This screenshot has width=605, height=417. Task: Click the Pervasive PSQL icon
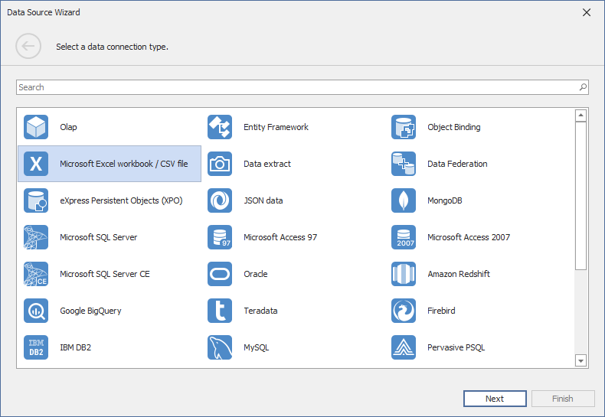tap(403, 347)
